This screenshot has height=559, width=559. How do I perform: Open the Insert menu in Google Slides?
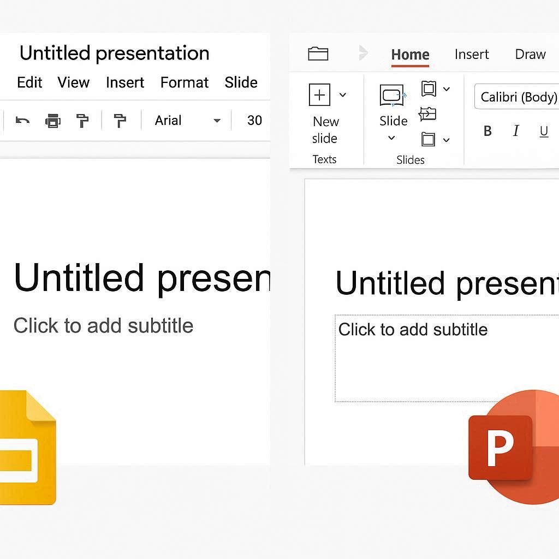[125, 82]
